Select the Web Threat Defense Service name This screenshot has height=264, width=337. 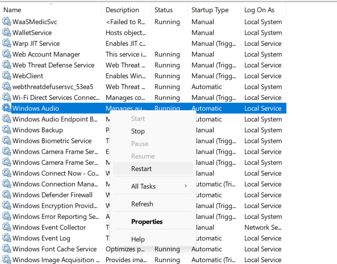(54, 65)
